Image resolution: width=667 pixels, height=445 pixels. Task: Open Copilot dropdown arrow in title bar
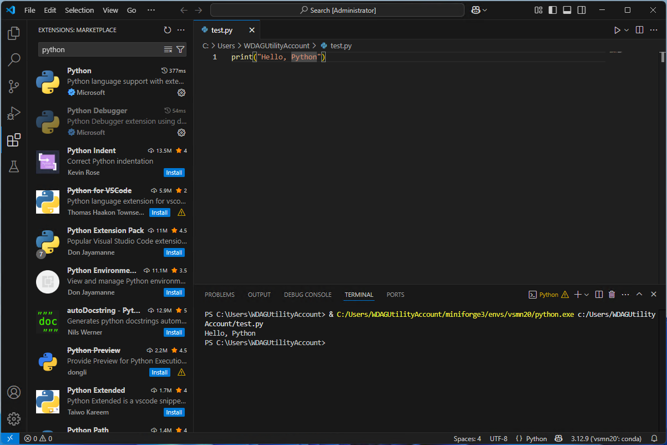click(485, 10)
